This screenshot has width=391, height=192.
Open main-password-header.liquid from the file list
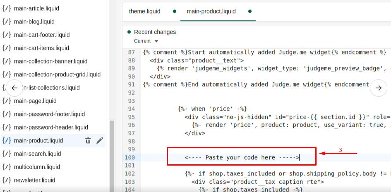click(x=51, y=127)
